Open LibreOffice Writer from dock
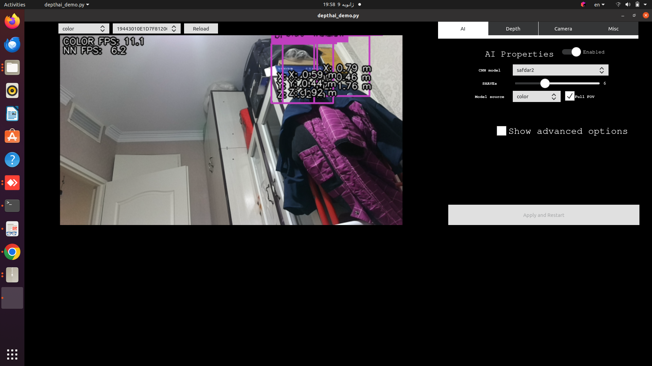This screenshot has height=366, width=652. click(12, 114)
